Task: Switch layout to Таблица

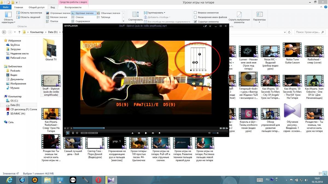Action: 103,17
